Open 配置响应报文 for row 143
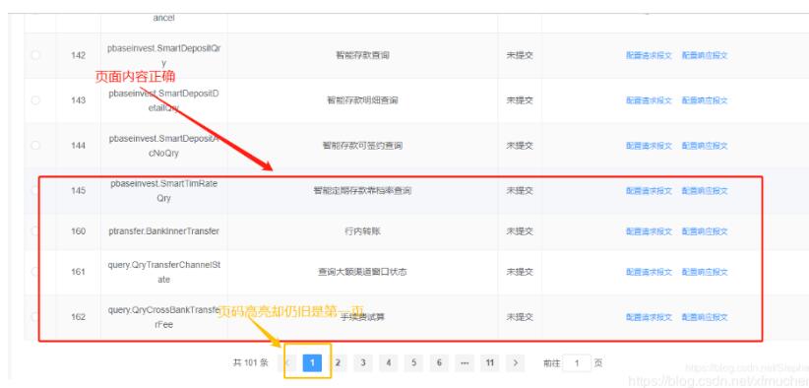809x388 pixels. [x=705, y=100]
